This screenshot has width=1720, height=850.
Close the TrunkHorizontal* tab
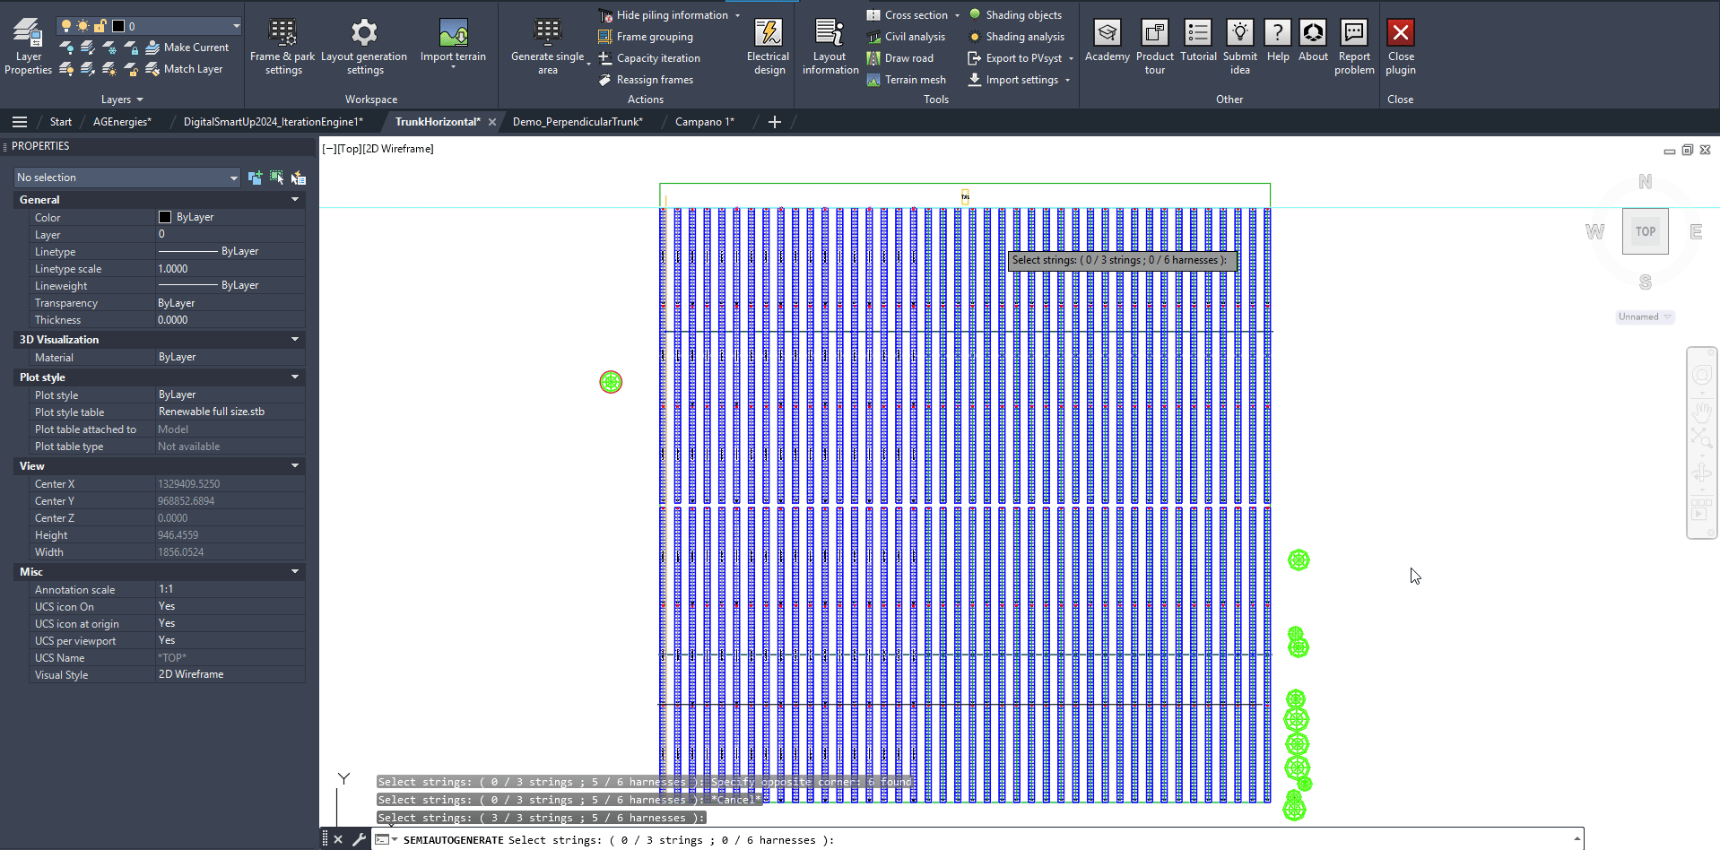pyautogui.click(x=492, y=122)
